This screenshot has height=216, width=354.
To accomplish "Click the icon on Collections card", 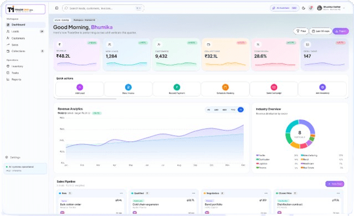I will 208,44.
